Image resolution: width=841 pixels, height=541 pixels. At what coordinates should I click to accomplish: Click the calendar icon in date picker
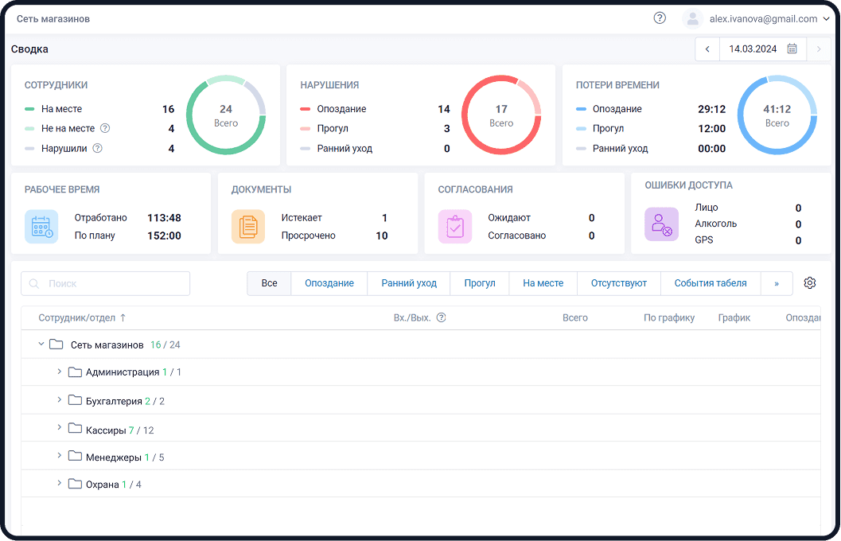click(792, 49)
